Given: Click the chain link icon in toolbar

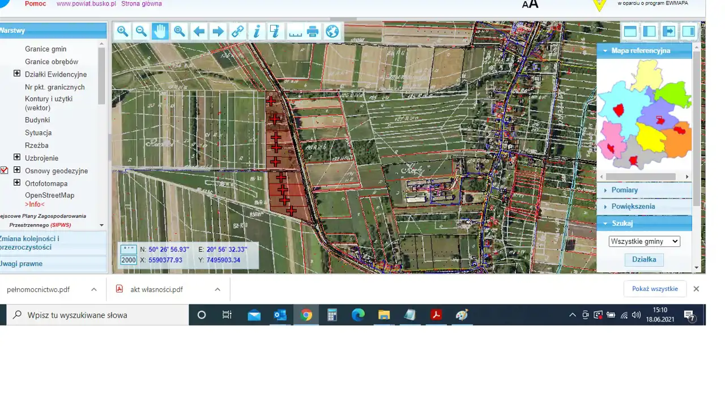Looking at the screenshot, I should coord(237,32).
